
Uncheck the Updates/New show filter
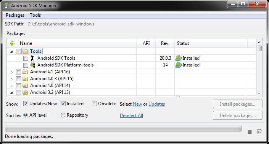point(26,103)
